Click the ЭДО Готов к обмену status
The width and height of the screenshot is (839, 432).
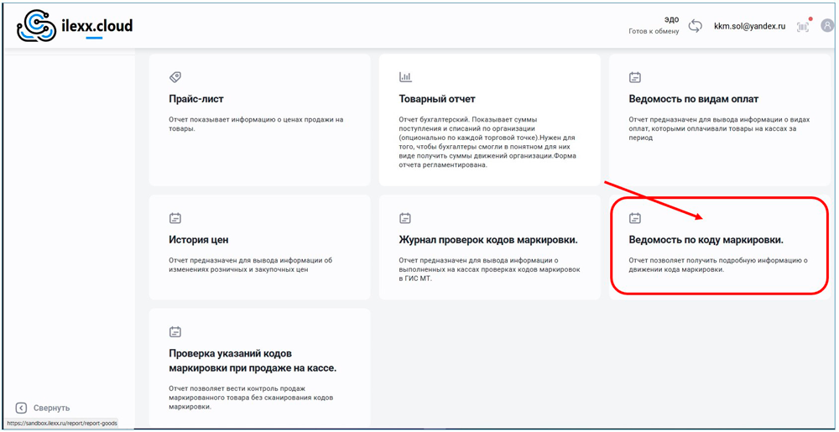[654, 25]
